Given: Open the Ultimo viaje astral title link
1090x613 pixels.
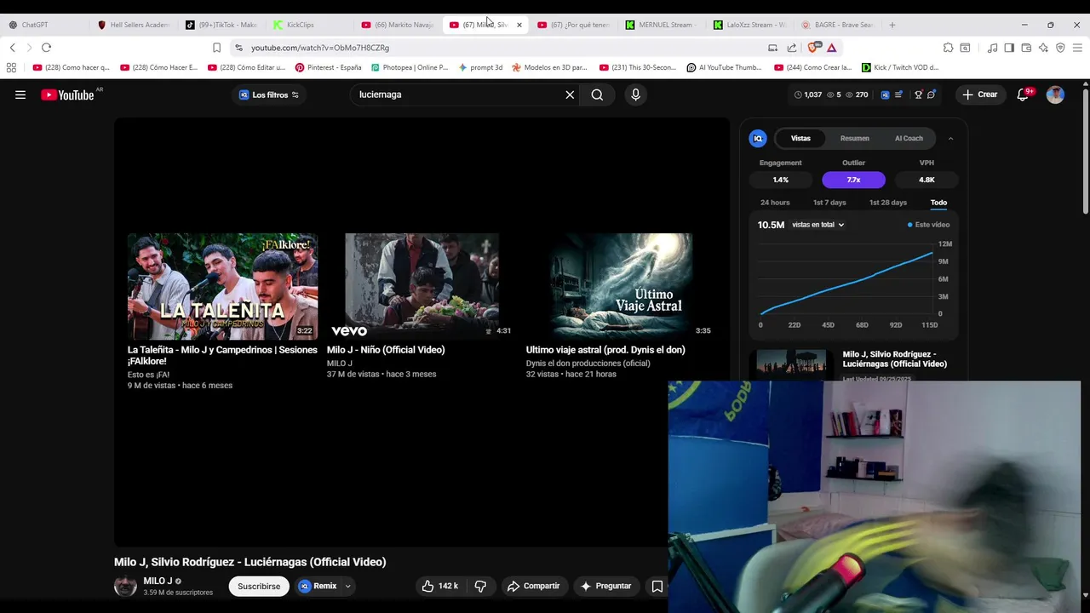Looking at the screenshot, I should pos(605,350).
